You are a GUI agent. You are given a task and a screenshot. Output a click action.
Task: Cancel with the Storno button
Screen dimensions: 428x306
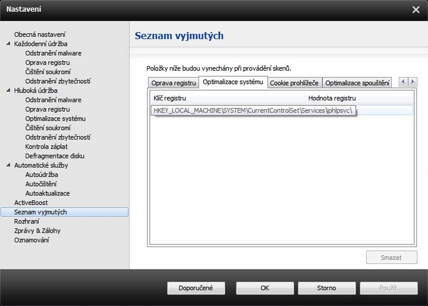[326, 288]
